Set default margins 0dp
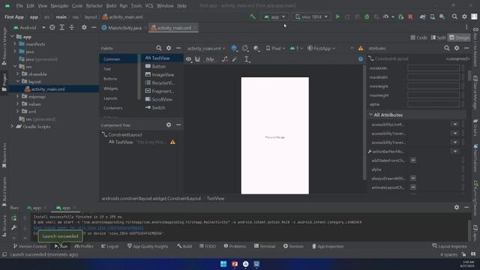 click(x=210, y=59)
